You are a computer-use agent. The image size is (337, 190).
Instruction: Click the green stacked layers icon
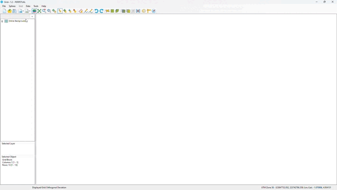coord(117,11)
